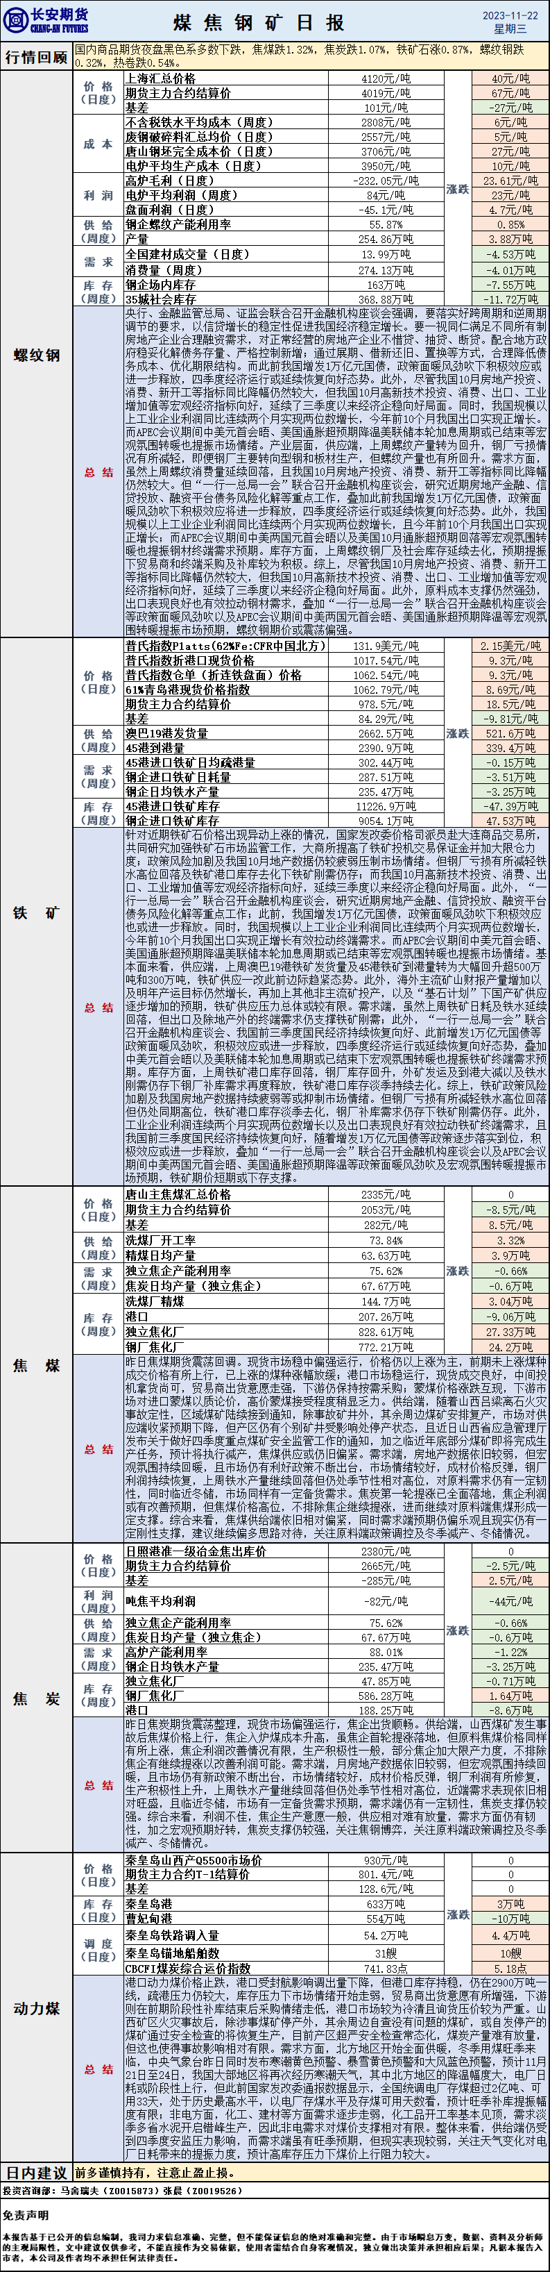The width and height of the screenshot is (550, 2272).
Task: Select 日照港准一级冶金焦出库价 label
Action: [x=196, y=1551]
